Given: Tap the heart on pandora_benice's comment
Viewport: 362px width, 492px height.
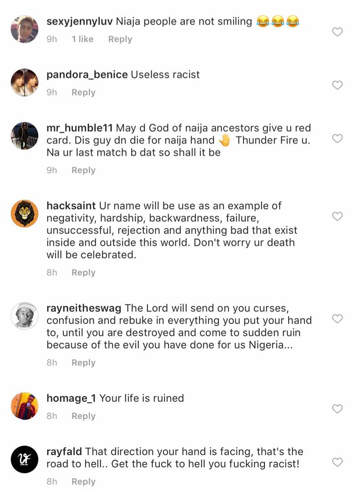Looking at the screenshot, I should pos(337,85).
